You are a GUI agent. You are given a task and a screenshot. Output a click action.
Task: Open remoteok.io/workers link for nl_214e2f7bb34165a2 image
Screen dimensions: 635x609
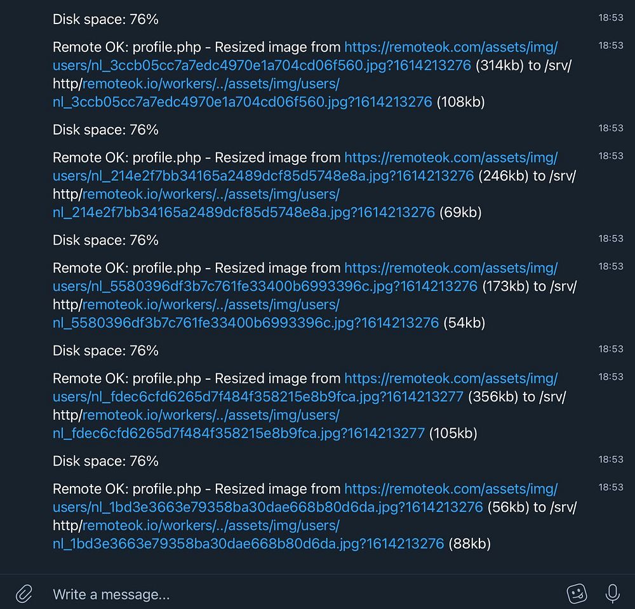pos(211,194)
